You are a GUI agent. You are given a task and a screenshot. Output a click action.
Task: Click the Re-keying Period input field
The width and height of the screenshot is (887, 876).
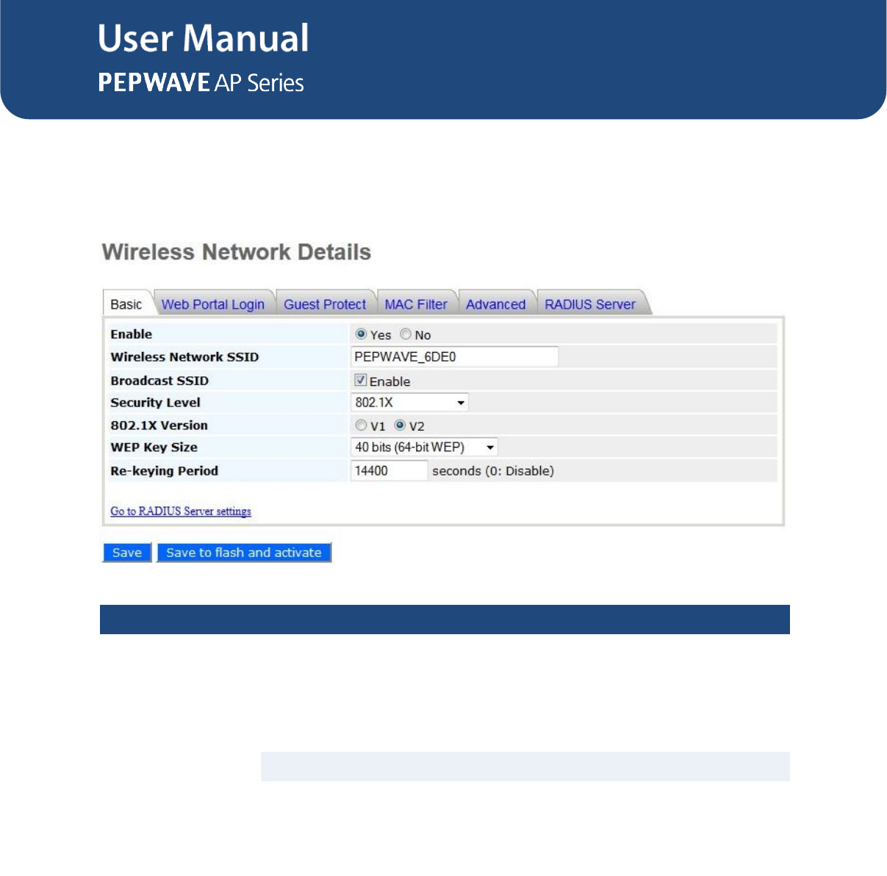click(389, 470)
